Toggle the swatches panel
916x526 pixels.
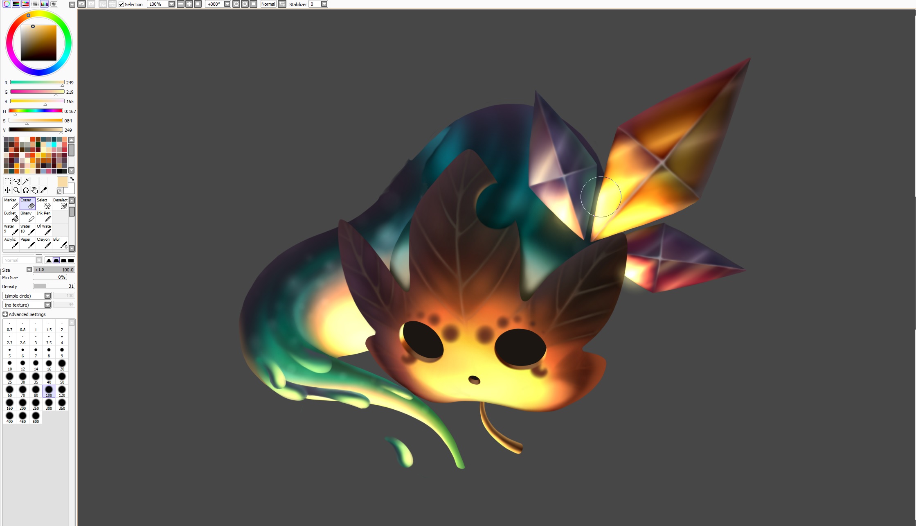coord(44,4)
